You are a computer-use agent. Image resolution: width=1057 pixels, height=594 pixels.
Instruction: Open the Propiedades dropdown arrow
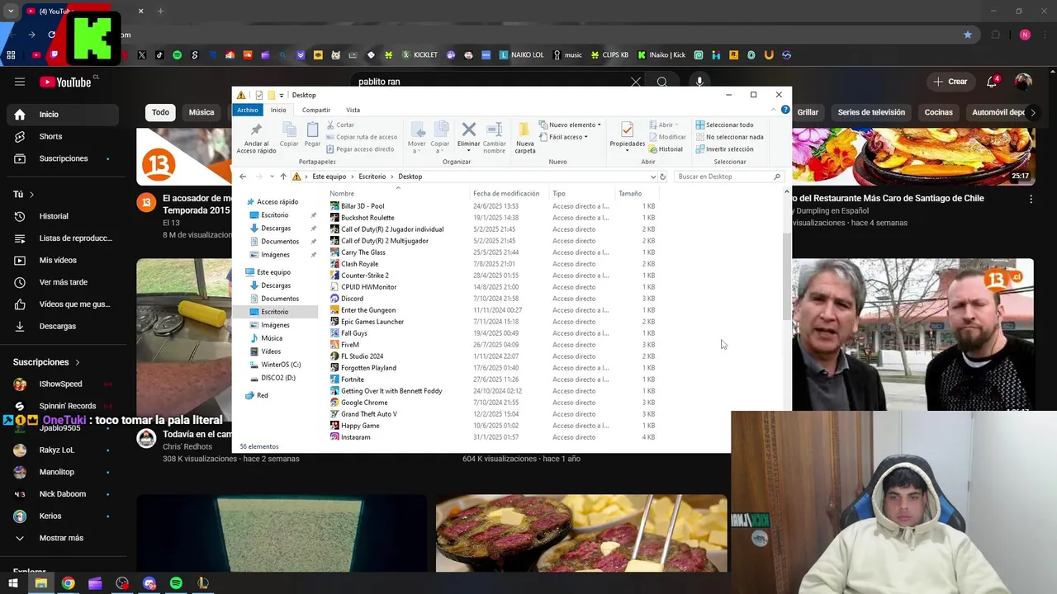[x=627, y=152]
